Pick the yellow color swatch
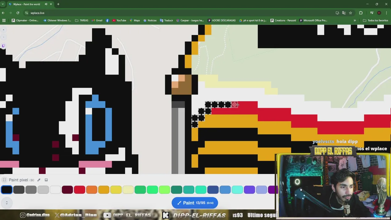This screenshot has height=220, width=391. pos(116,190)
